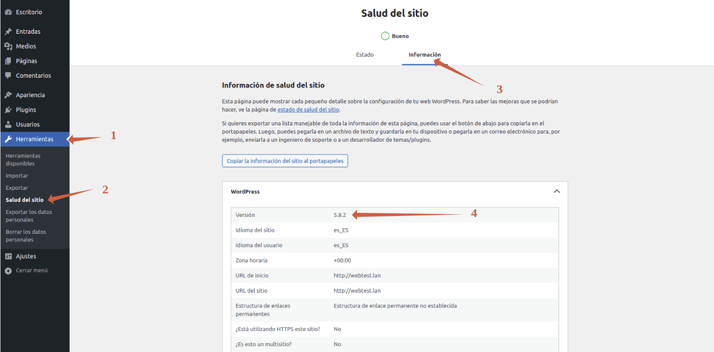
Task: Select Borrar los datos personales
Action: (26, 235)
